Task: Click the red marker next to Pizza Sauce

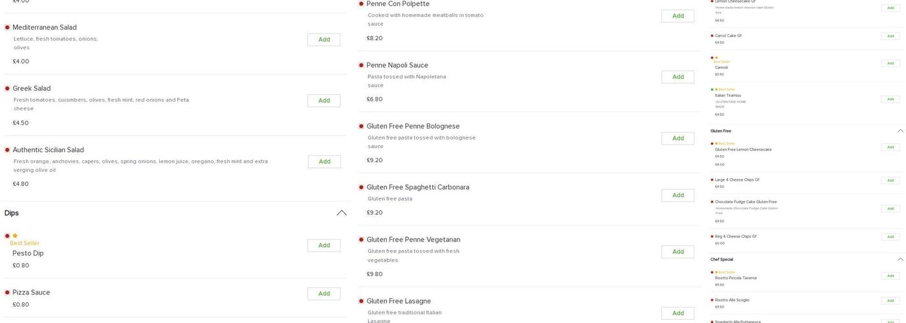Action: coord(7,293)
